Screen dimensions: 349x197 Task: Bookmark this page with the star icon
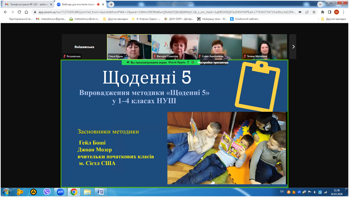[x=314, y=12]
